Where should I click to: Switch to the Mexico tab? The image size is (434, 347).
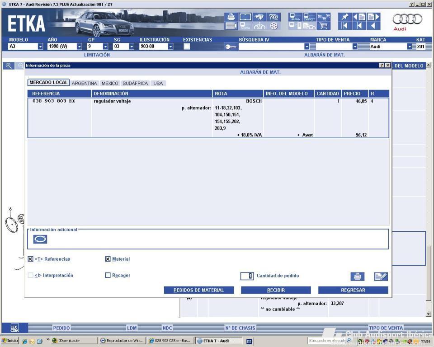point(110,83)
